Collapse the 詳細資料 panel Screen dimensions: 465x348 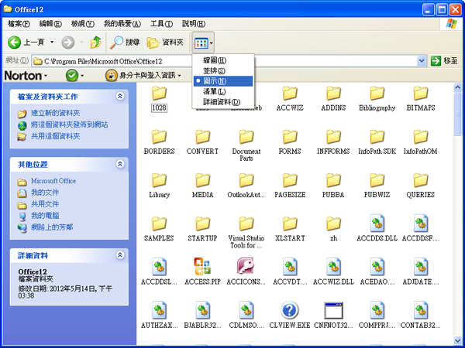pyautogui.click(x=120, y=254)
